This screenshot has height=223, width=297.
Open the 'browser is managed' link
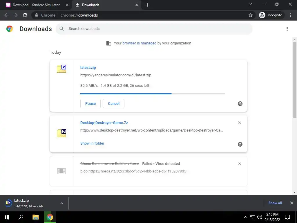(x=139, y=43)
